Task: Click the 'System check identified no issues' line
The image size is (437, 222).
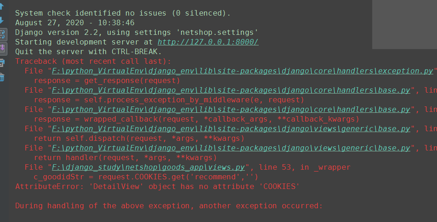Action: coord(123,13)
